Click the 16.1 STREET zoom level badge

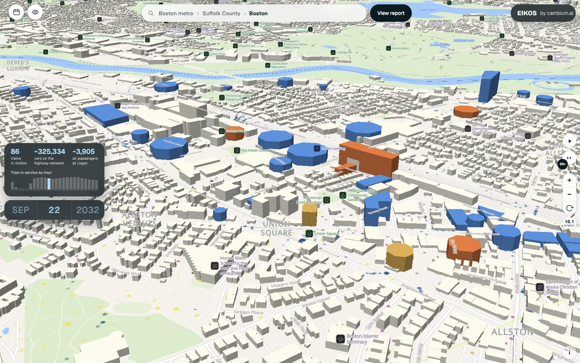pyautogui.click(x=569, y=223)
